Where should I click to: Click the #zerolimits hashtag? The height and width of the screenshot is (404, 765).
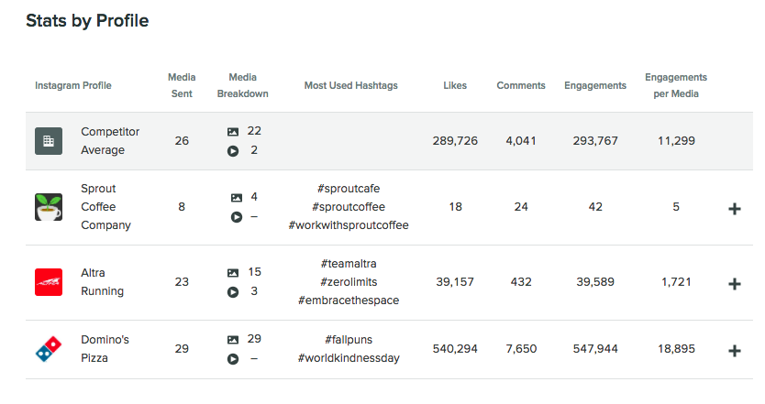349,282
